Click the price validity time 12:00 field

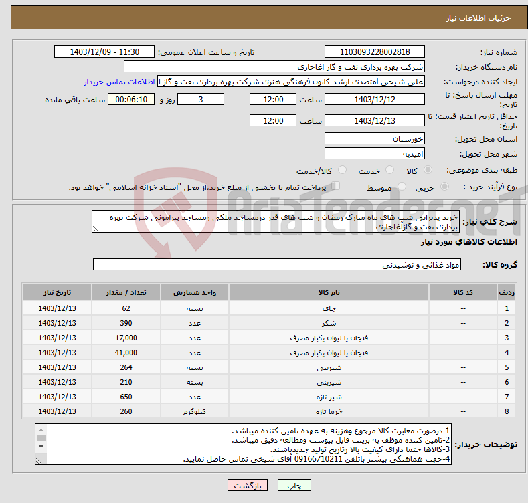(x=273, y=120)
